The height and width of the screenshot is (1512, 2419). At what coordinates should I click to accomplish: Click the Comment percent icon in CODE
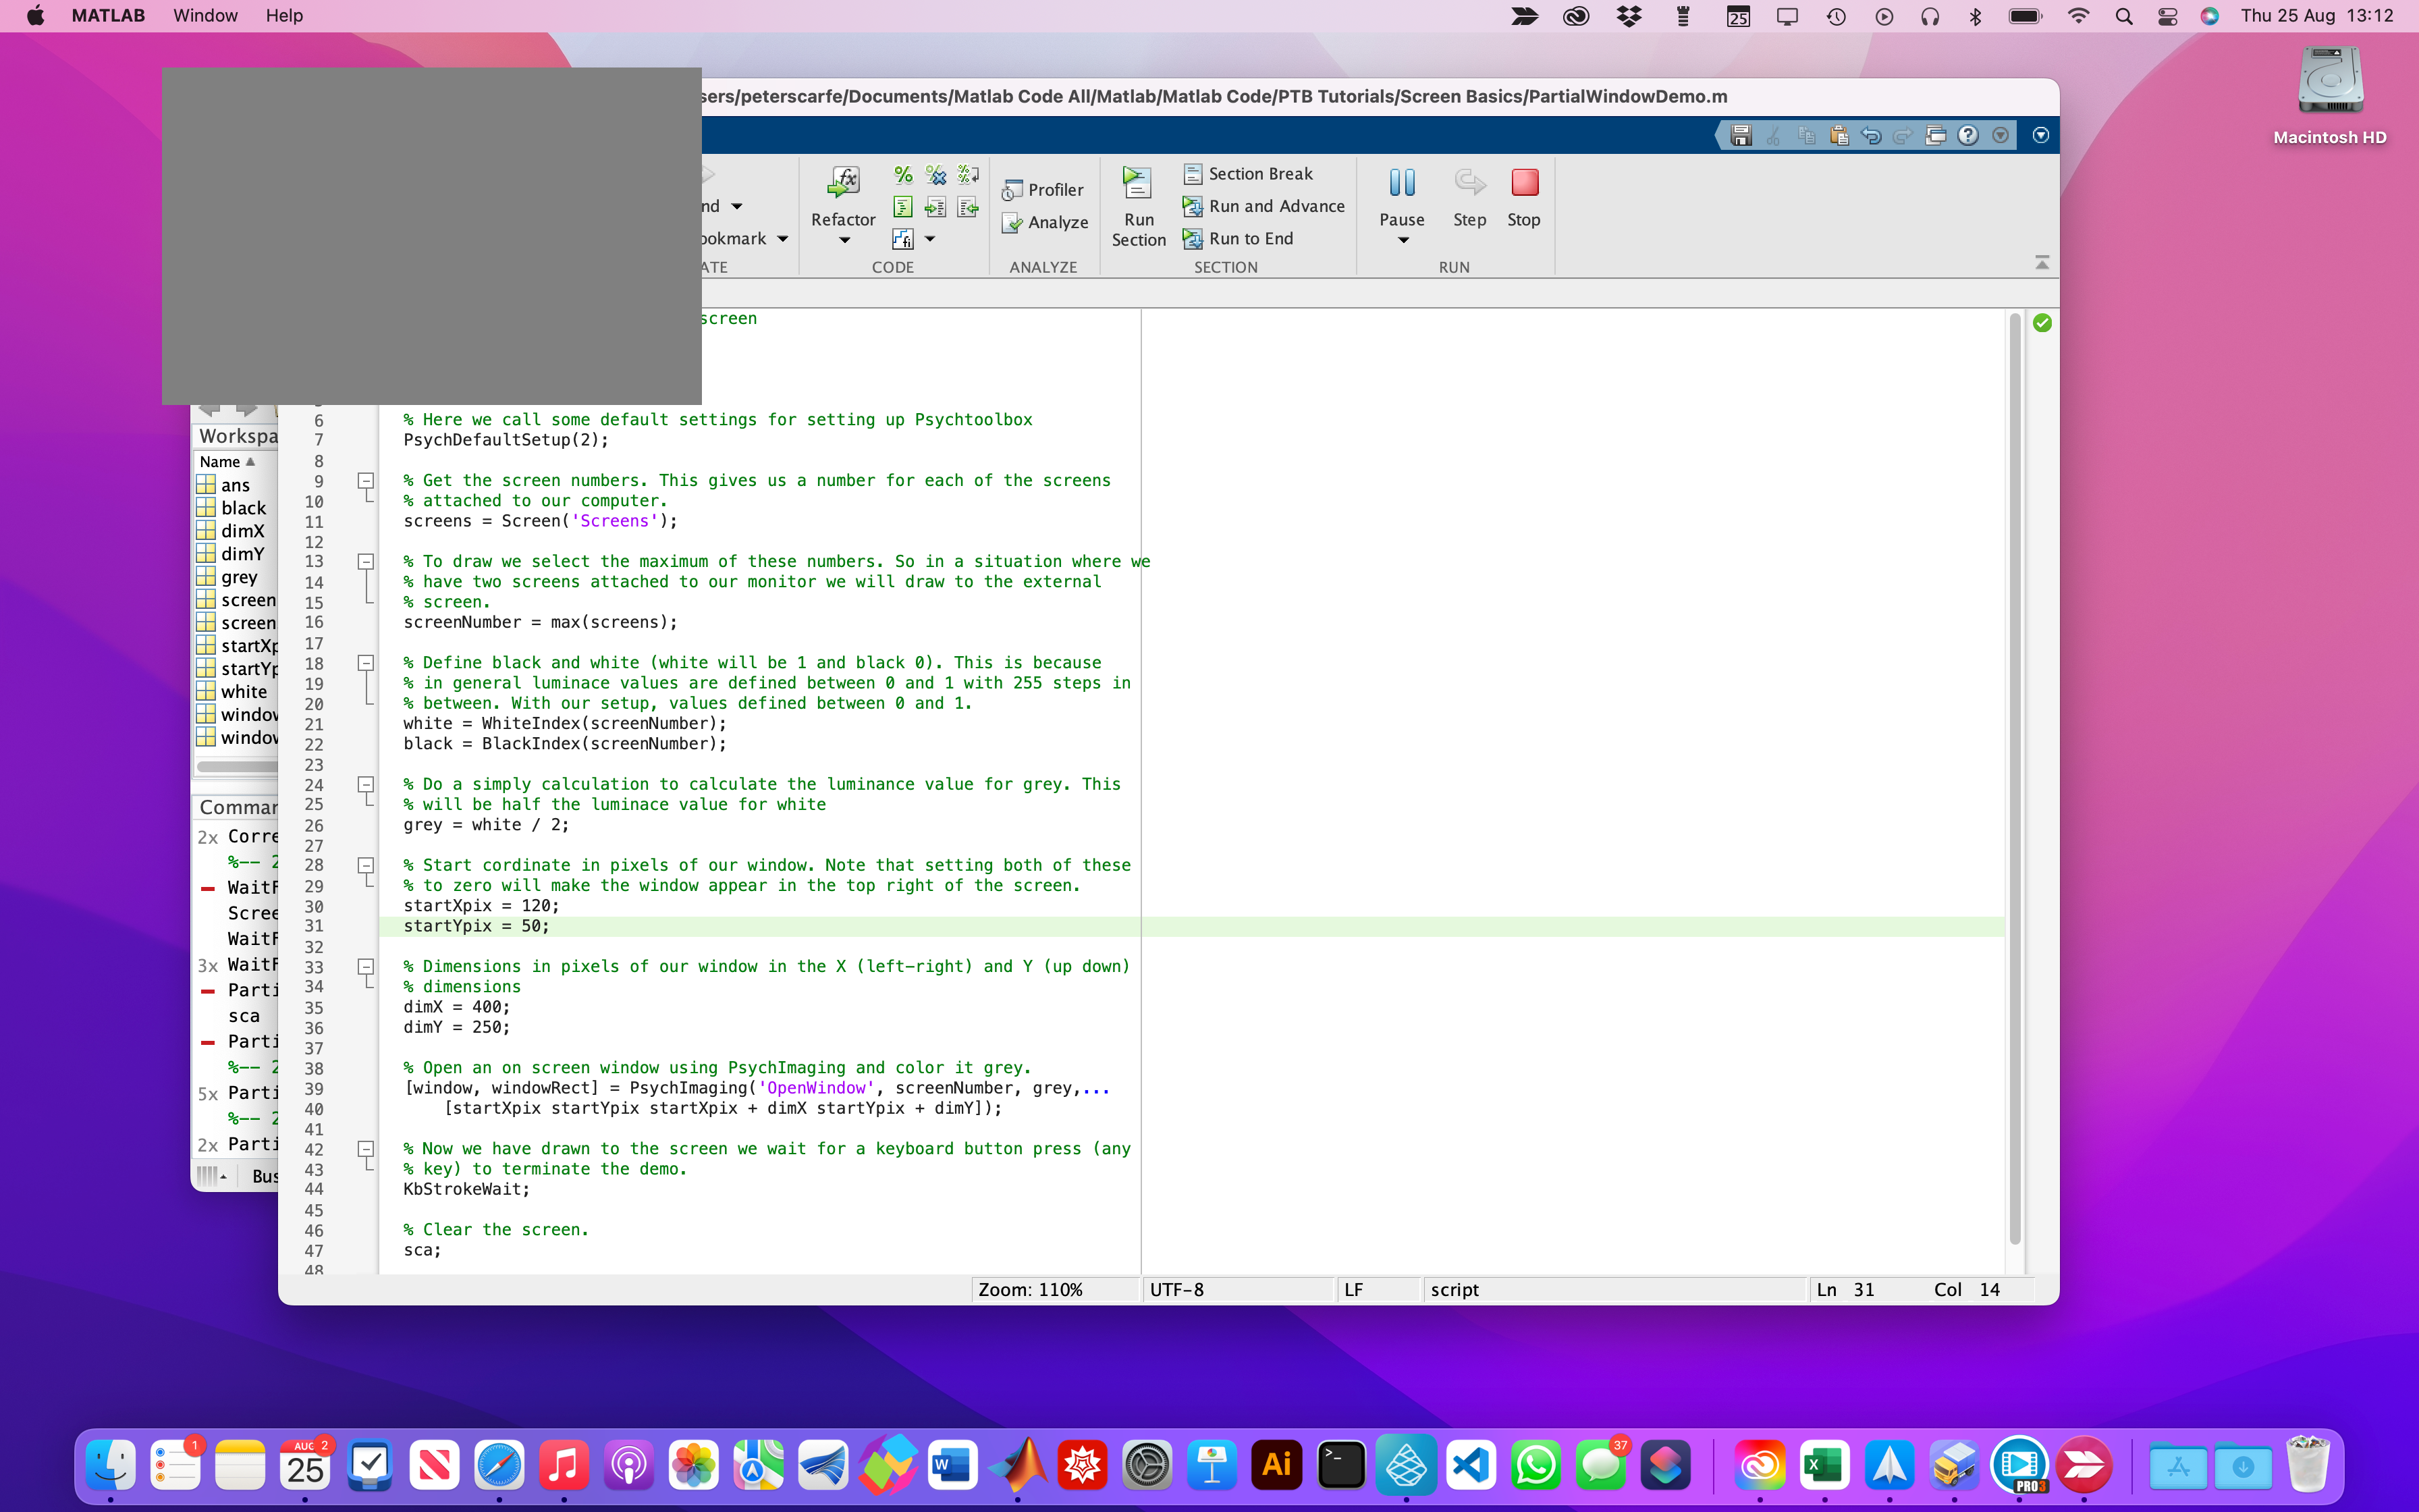(902, 175)
